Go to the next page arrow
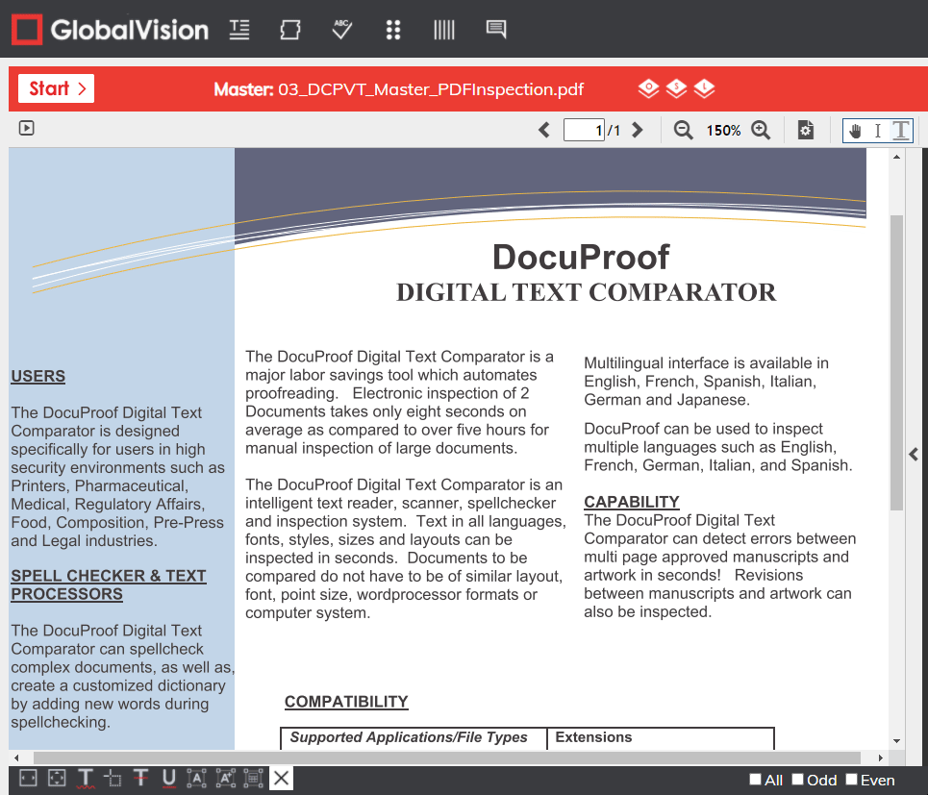Screen dimensions: 928x795 pos(637,130)
